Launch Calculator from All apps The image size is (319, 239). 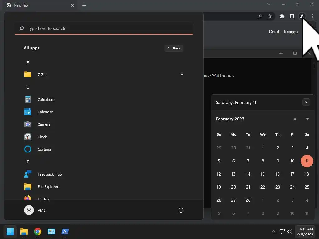coord(103,100)
